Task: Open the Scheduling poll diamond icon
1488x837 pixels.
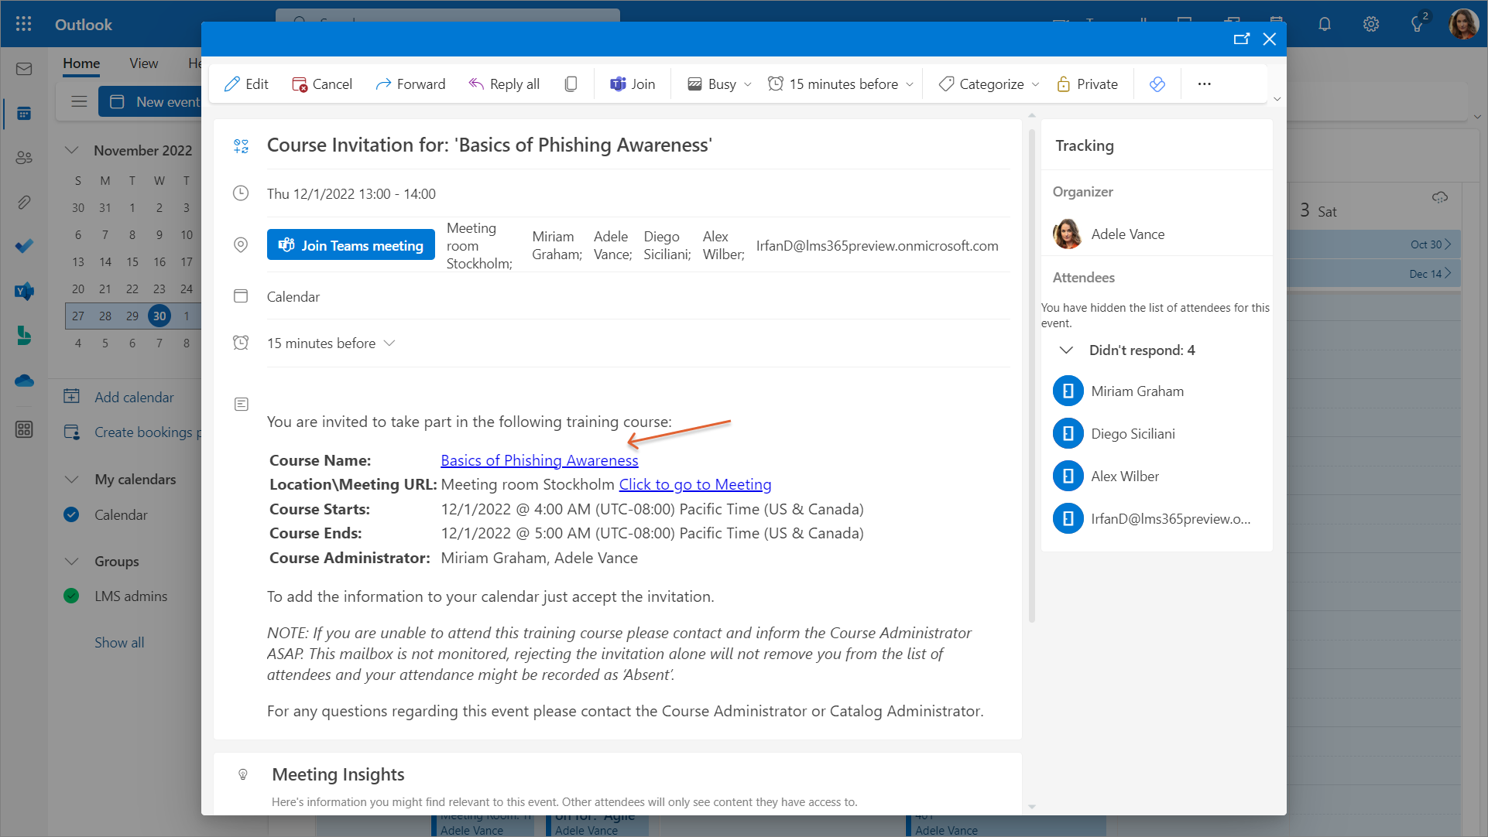Action: click(1157, 84)
